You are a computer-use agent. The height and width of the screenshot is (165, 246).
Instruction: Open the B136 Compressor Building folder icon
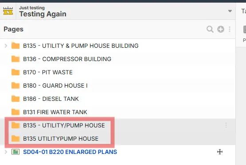pyautogui.click(x=16, y=59)
